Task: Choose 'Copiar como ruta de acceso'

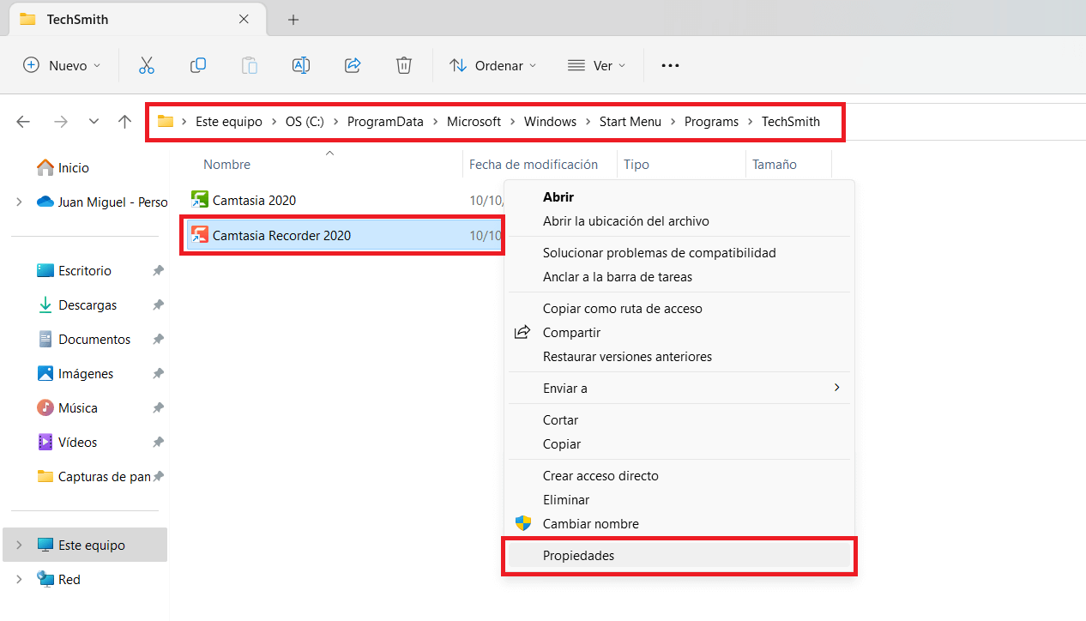Action: (x=623, y=309)
